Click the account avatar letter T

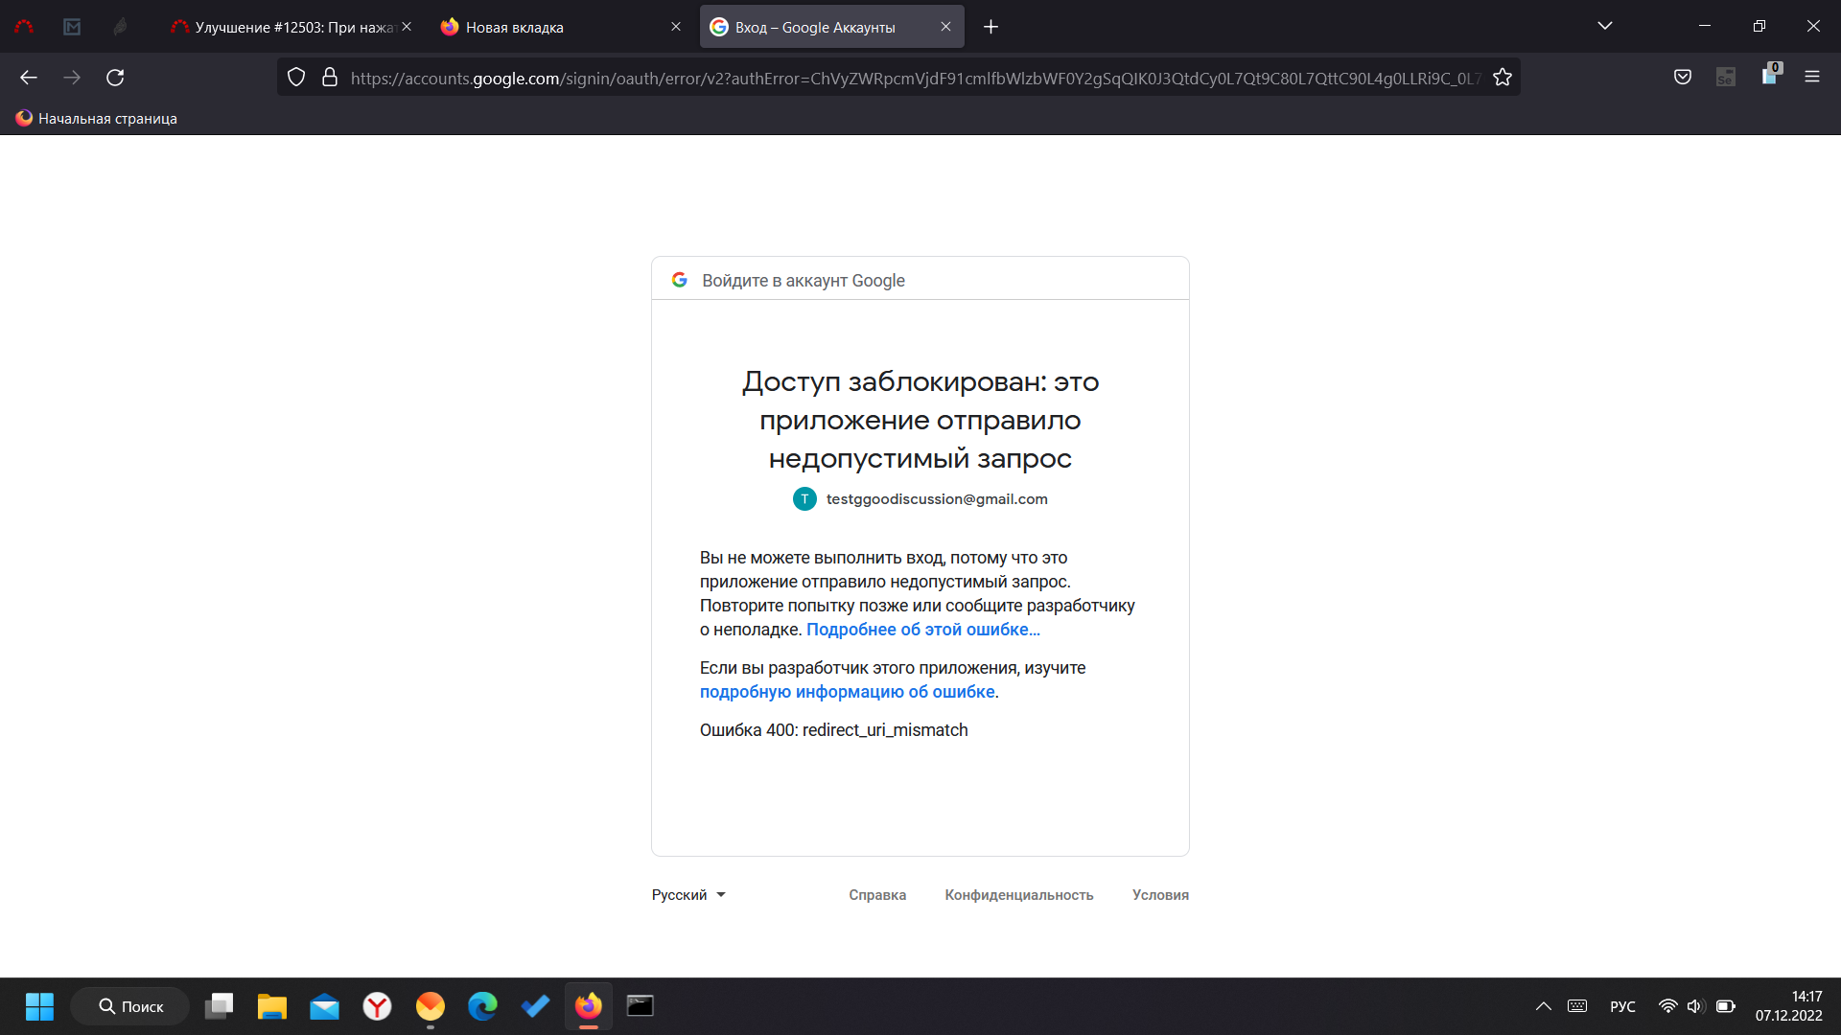pos(804,499)
